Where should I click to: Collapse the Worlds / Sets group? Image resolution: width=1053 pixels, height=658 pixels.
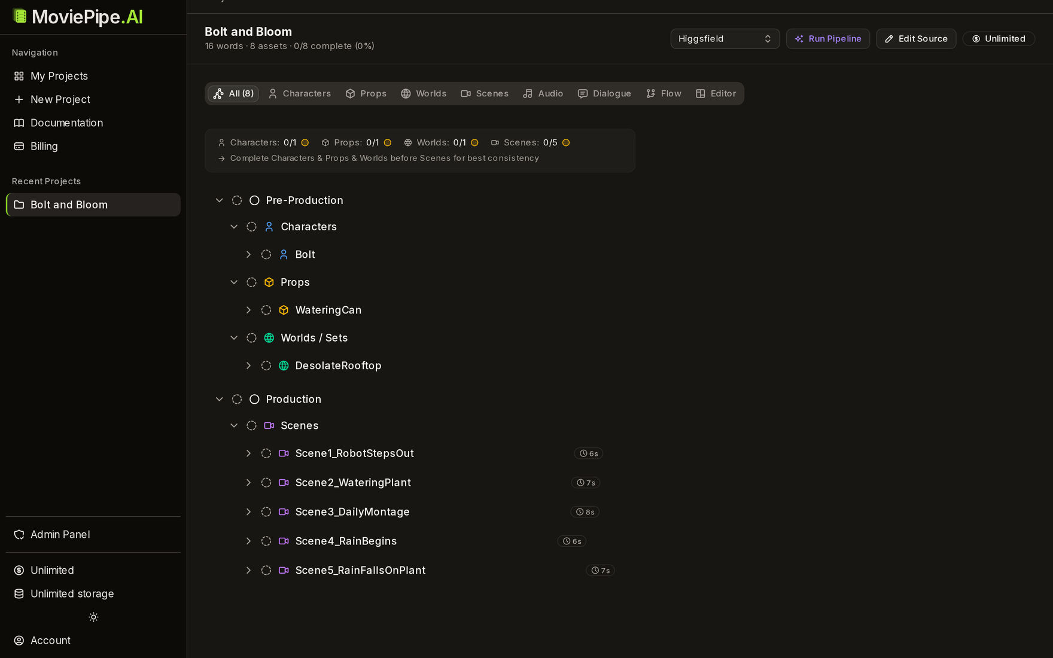click(234, 338)
